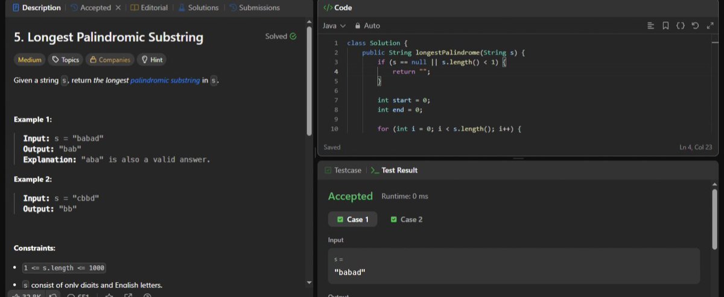Click Example 2 Output "bb" text

tap(50, 208)
